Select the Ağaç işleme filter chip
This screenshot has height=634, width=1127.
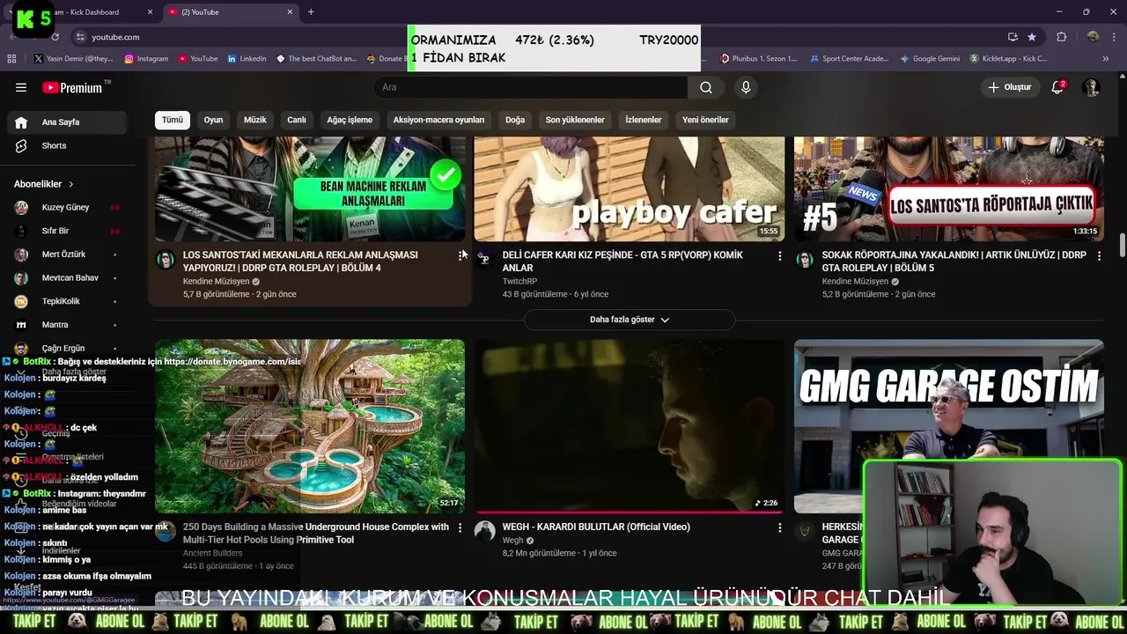(350, 120)
